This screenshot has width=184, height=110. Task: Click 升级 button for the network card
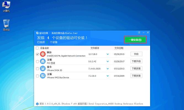pos(136,54)
